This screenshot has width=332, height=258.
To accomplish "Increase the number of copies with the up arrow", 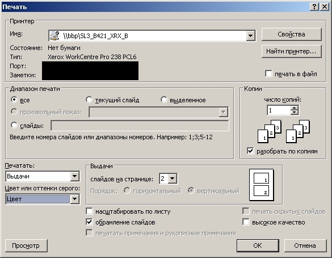I will (x=295, y=108).
